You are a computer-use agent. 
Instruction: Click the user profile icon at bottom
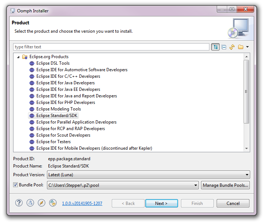(x=30, y=203)
